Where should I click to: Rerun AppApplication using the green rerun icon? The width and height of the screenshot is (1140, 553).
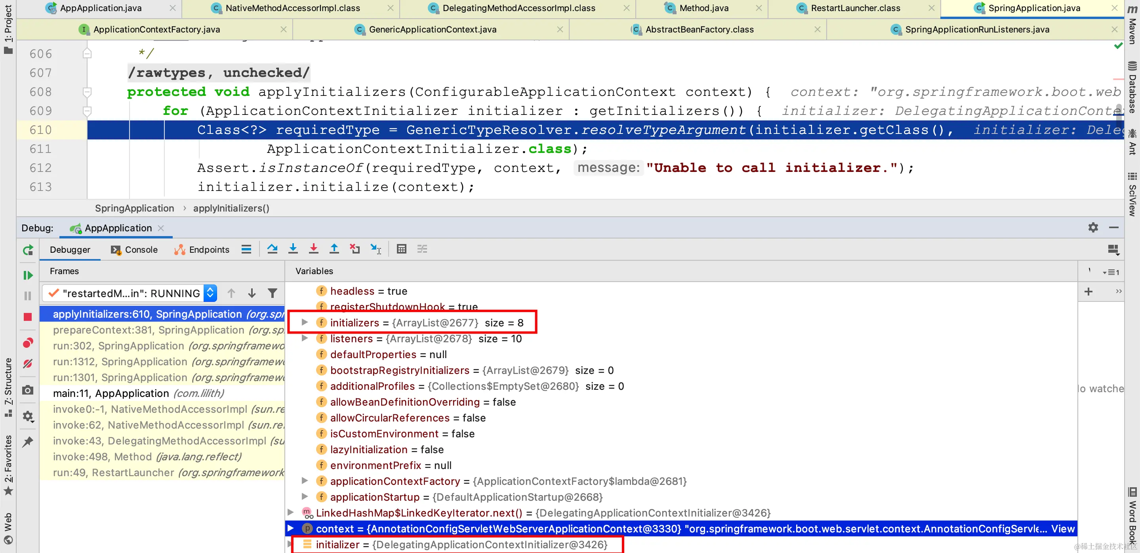[x=28, y=250]
